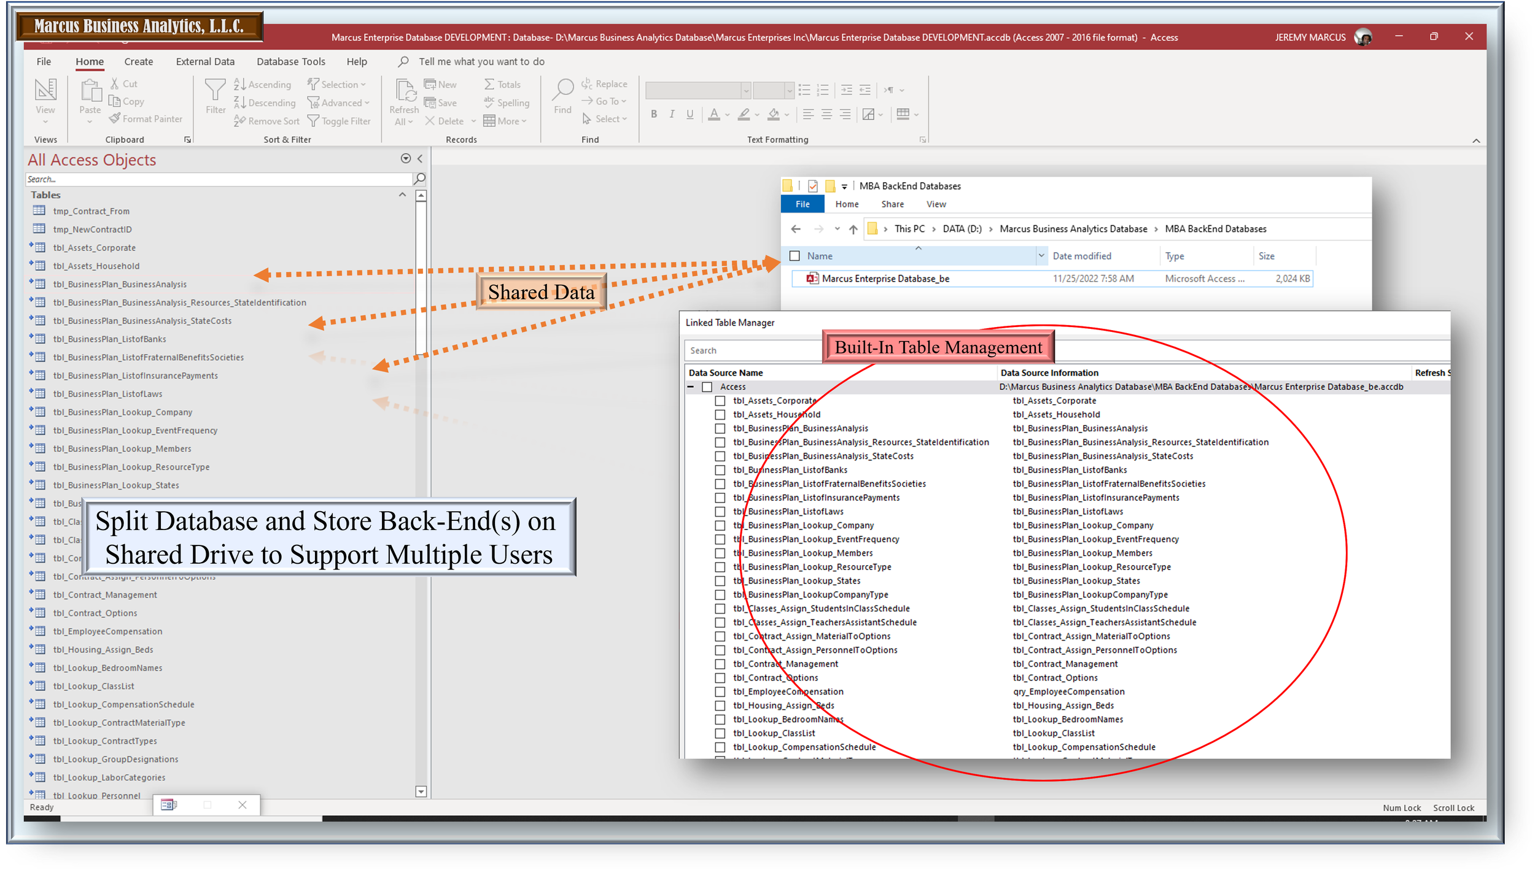
Task: Open the font color dropdown swatch
Action: (x=728, y=114)
